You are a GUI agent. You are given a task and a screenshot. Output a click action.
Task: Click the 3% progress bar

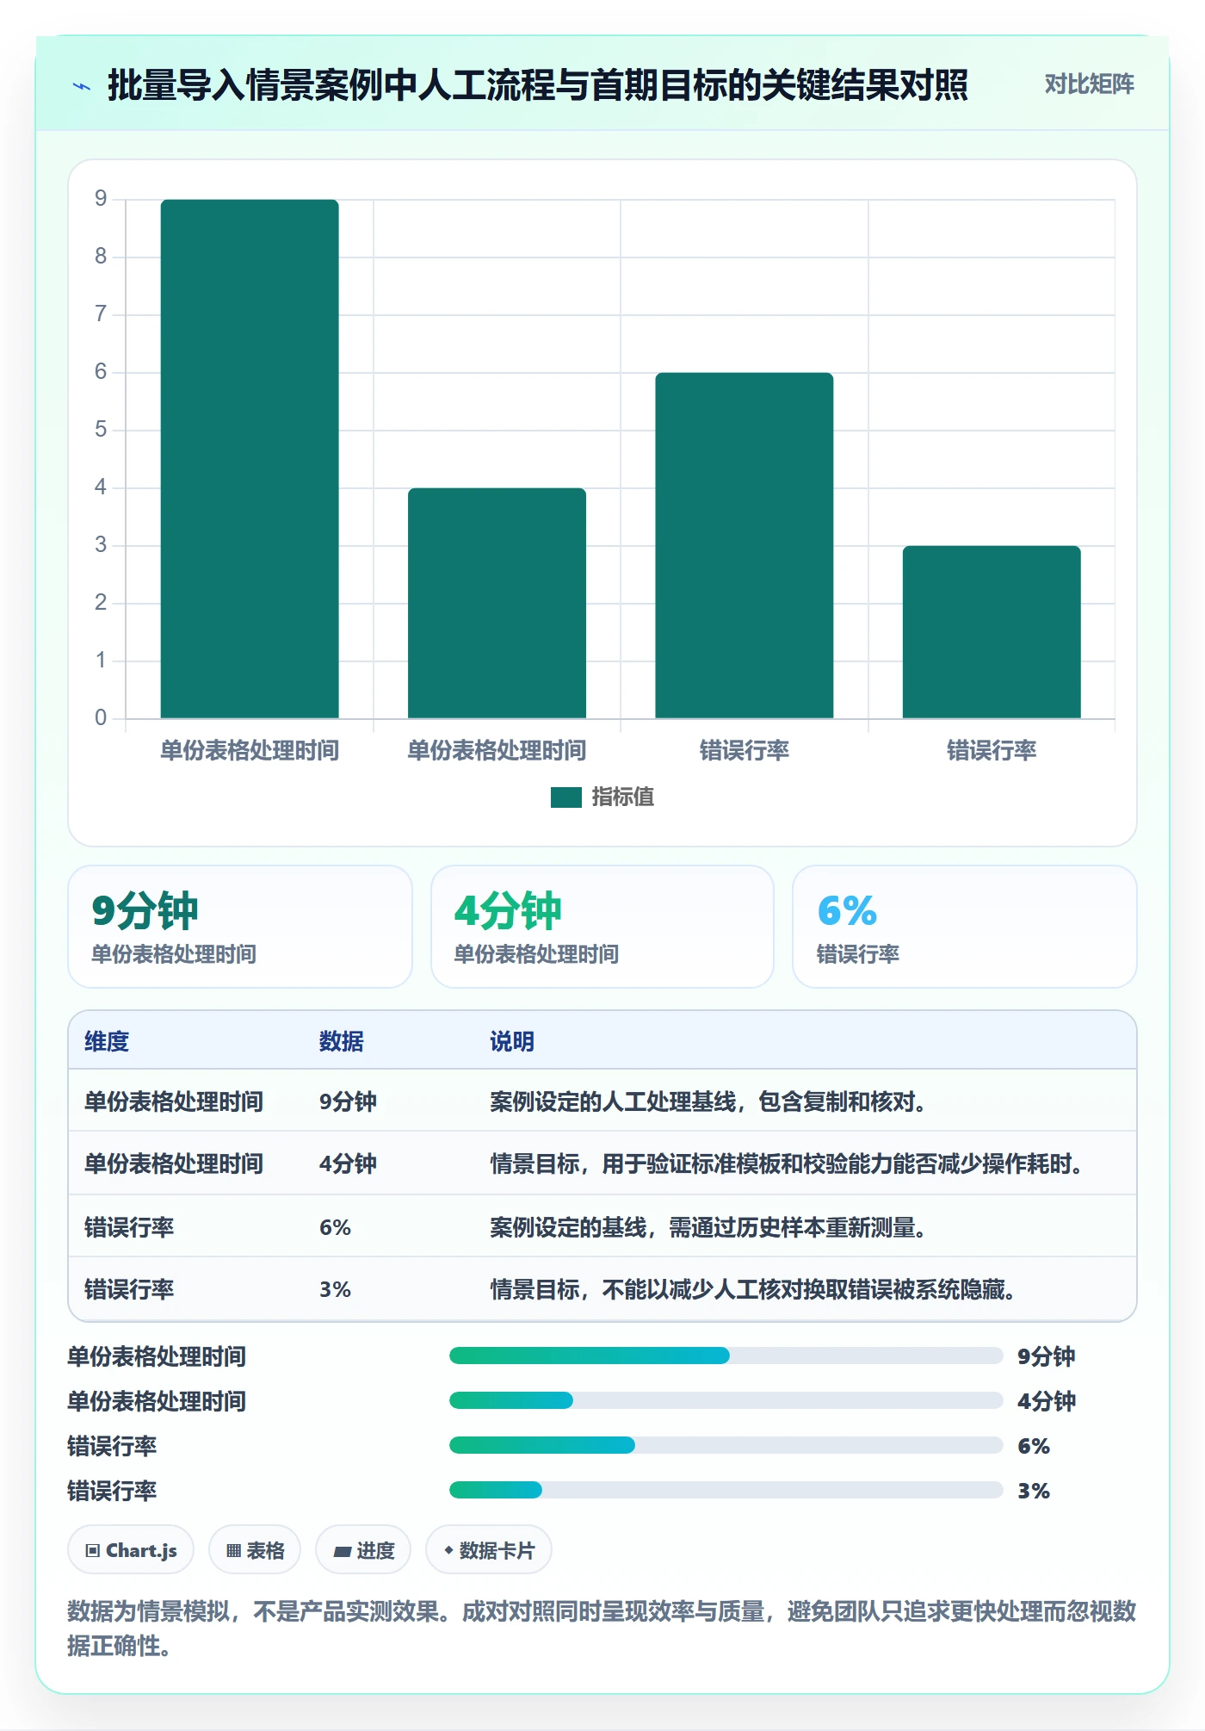tap(726, 1490)
